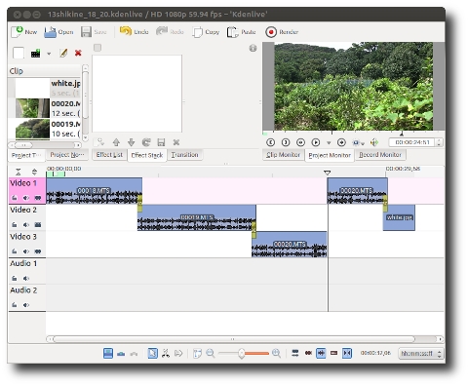Zoom in the timeline with the magnifier

[276, 353]
